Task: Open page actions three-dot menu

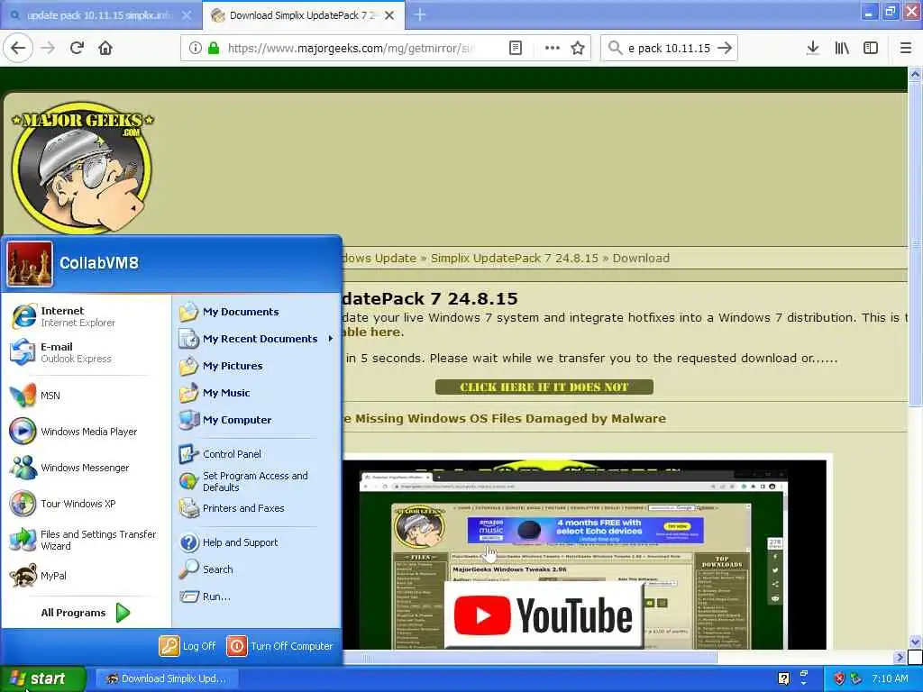Action: pos(552,48)
